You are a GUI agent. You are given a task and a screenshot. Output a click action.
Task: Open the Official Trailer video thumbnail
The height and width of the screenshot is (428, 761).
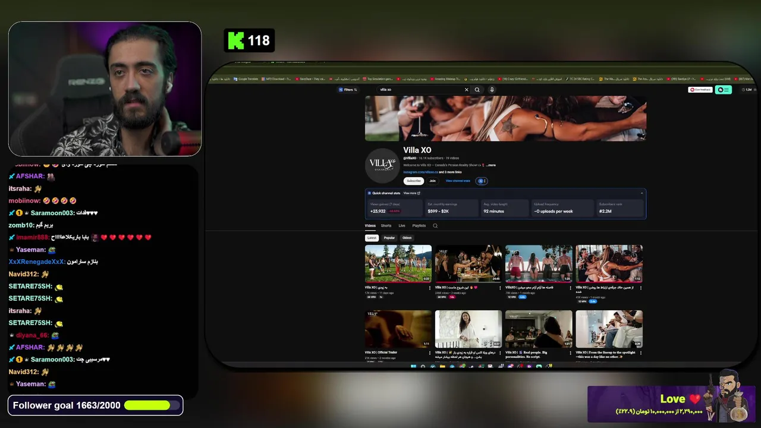[x=398, y=329]
